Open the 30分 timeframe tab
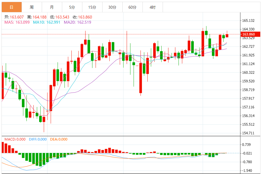262x174 pixels. tap(112, 7)
